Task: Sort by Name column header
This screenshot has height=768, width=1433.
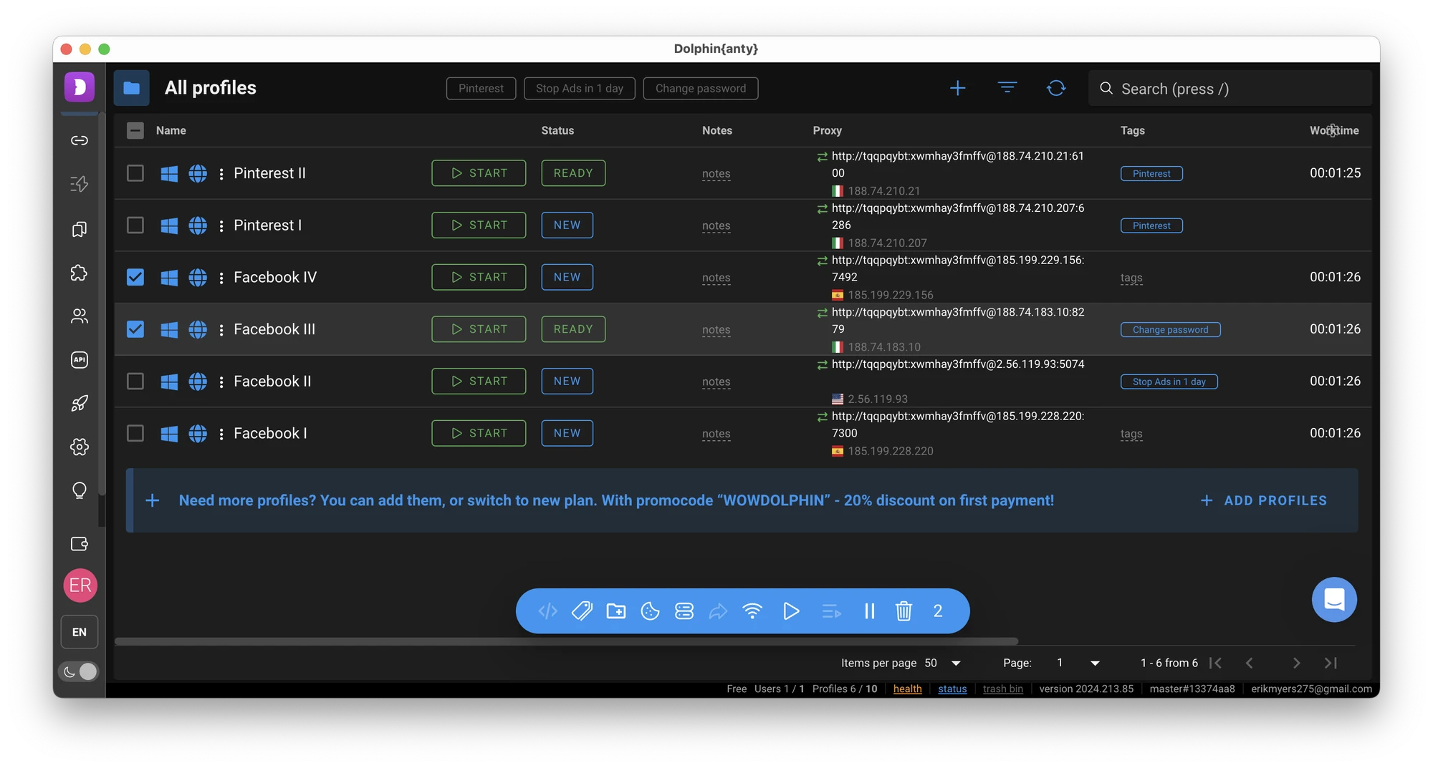Action: 171,130
